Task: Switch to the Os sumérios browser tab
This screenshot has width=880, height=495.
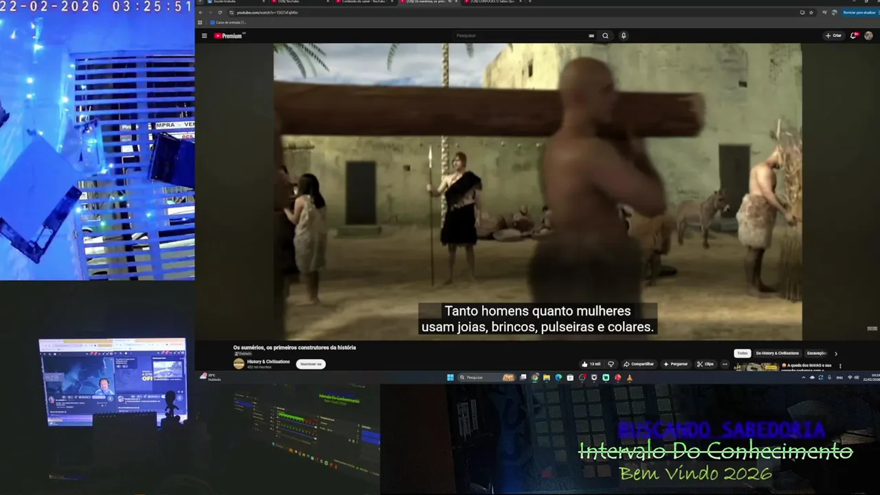Action: (x=426, y=2)
